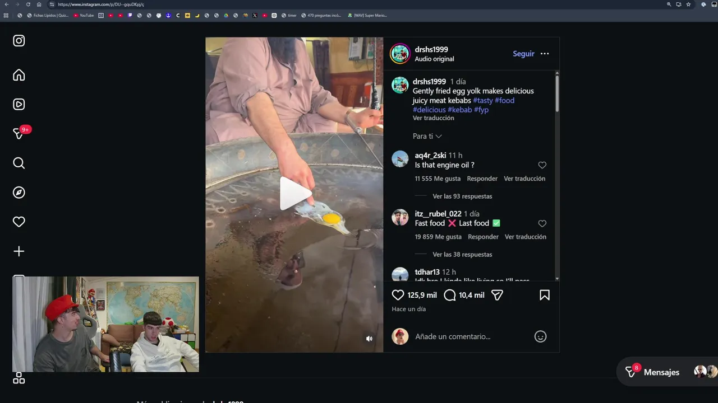Viewport: 718px width, 403px height.
Task: Click the Hace un día timestamp
Action: 408,309
